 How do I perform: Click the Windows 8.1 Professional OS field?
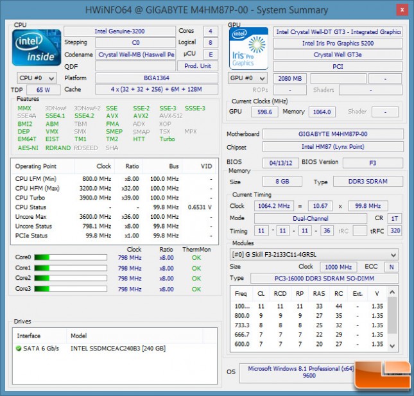pos(300,372)
